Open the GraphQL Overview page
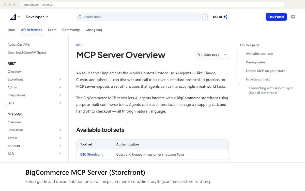 (14, 122)
